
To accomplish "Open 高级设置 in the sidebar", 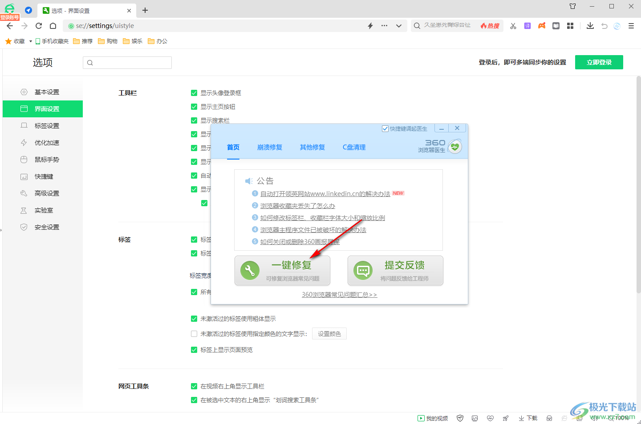I will point(43,193).
